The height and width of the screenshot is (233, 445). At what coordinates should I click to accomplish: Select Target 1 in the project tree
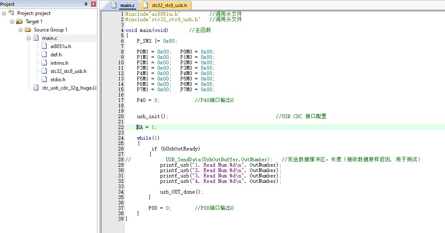pos(34,21)
